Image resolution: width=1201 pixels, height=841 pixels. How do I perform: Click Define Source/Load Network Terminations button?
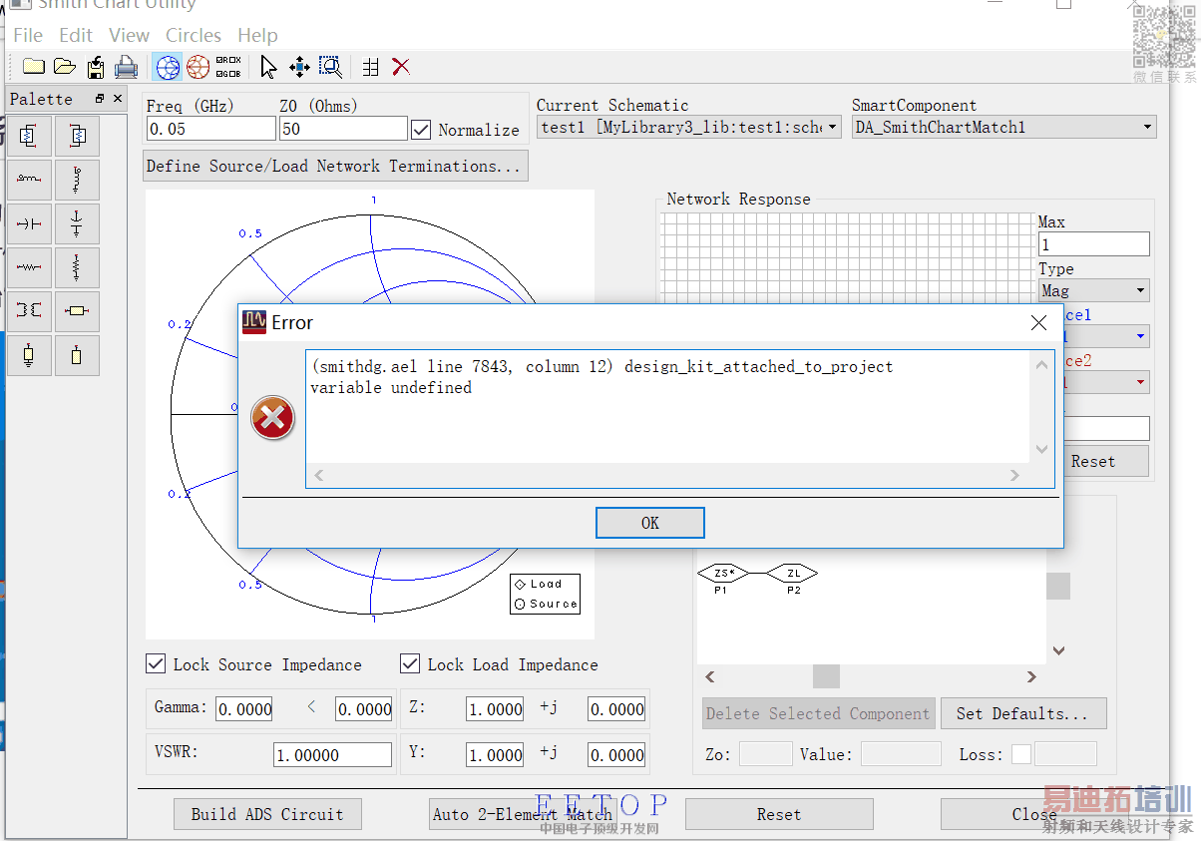coord(335,166)
